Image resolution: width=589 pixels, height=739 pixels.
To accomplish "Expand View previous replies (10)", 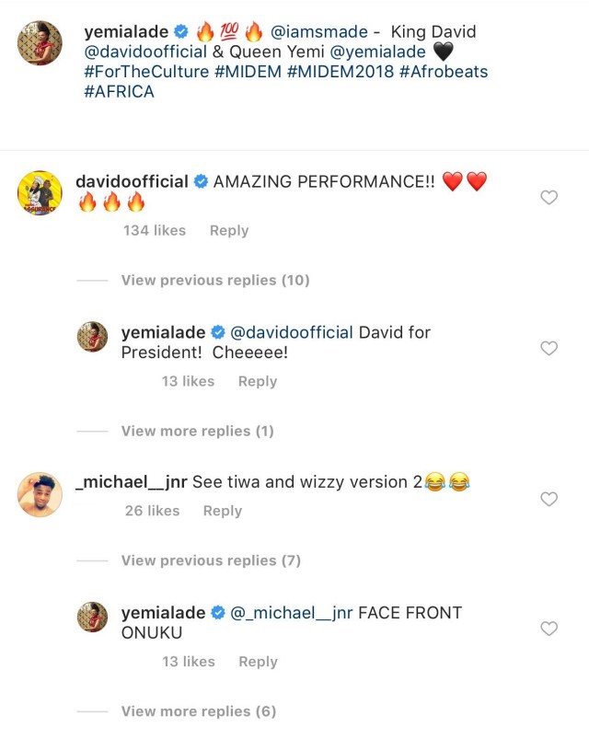I will [215, 280].
